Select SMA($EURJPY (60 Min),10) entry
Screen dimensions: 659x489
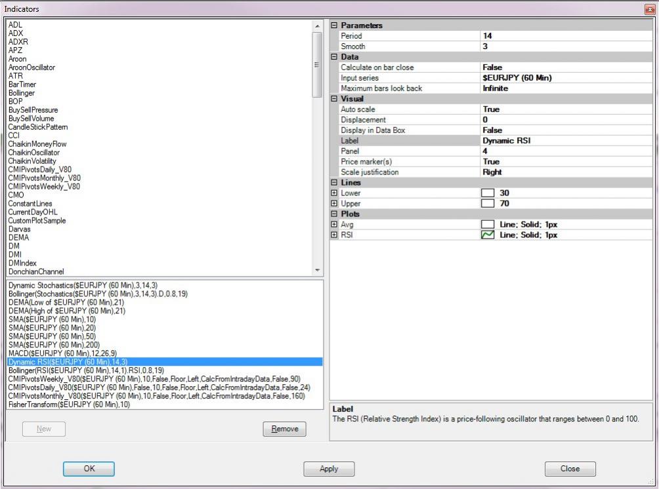tap(52, 319)
